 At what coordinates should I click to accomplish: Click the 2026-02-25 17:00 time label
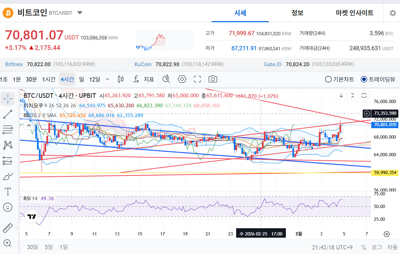coord(261,234)
